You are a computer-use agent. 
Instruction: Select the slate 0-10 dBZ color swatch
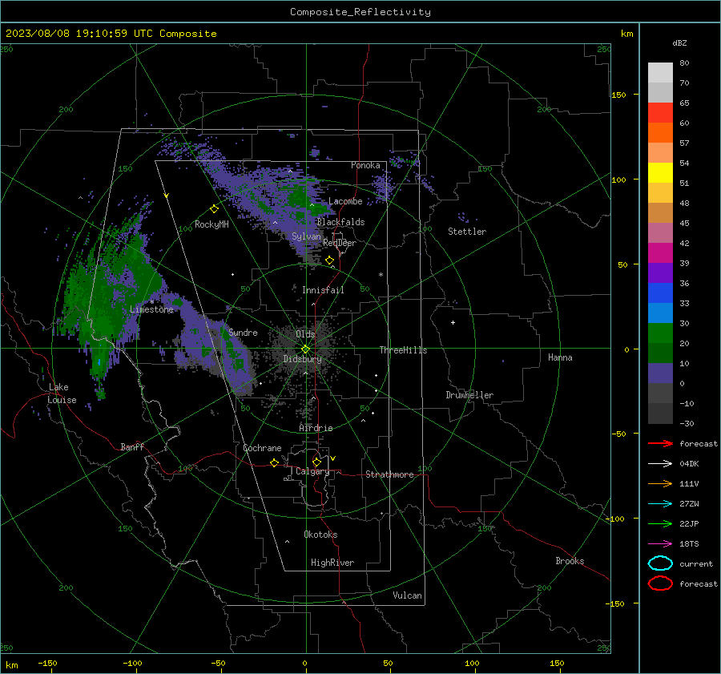tap(660, 373)
